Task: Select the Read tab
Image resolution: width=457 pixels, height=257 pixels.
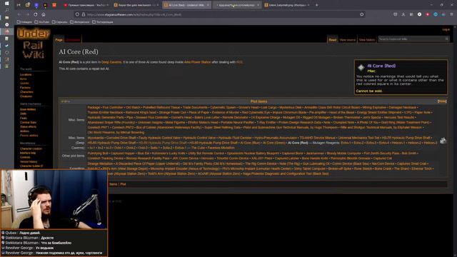Action: pyautogui.click(x=333, y=40)
